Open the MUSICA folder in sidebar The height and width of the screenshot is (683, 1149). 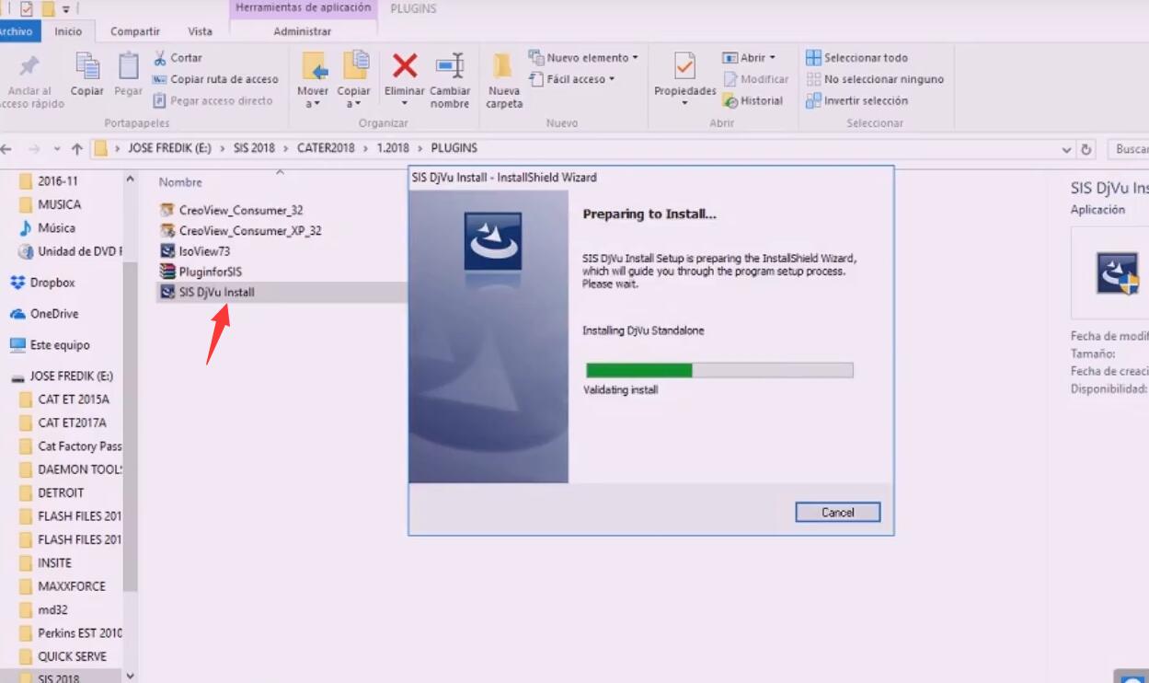59,204
